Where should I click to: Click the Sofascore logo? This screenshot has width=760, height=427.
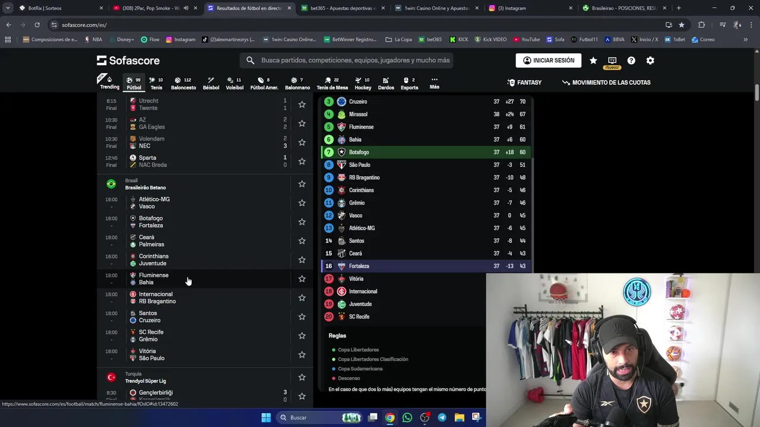(x=128, y=60)
